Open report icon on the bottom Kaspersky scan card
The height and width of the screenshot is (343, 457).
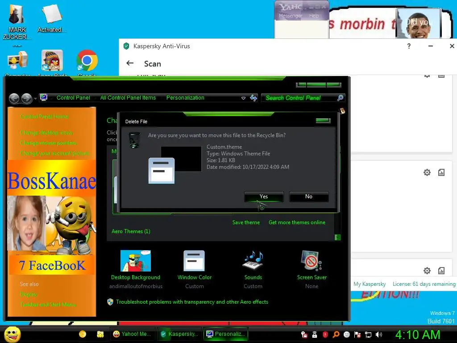(x=441, y=271)
